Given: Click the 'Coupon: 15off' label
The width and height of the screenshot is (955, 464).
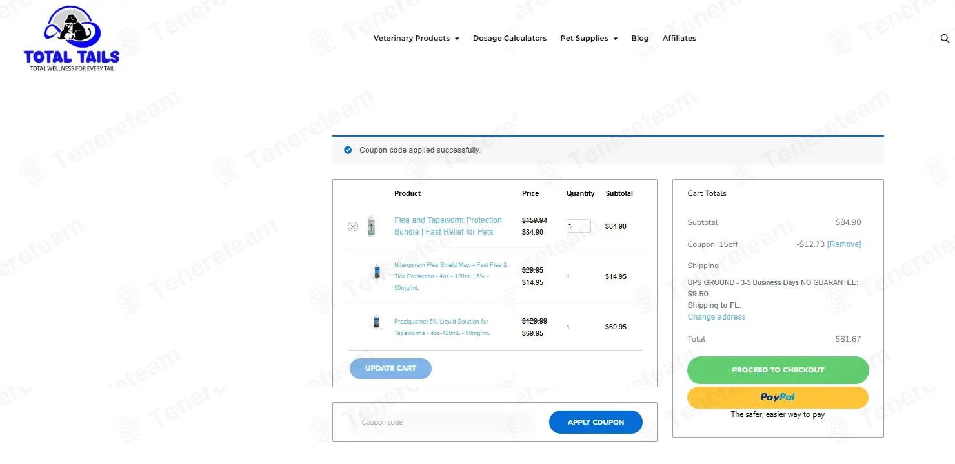Looking at the screenshot, I should (712, 244).
